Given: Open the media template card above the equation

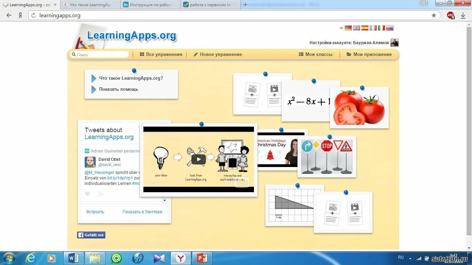Looking at the screenshot, I should tap(257, 94).
